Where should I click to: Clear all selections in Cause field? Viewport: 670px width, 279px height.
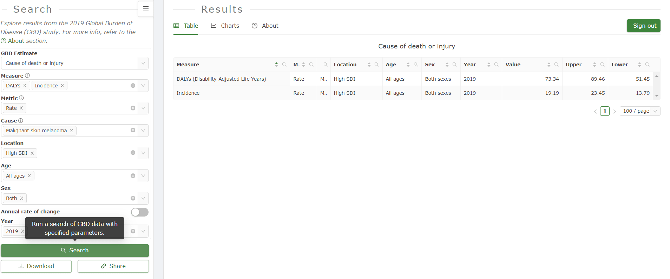click(133, 130)
